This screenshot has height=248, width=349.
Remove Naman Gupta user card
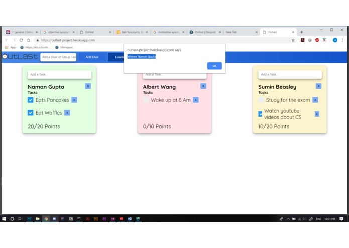point(88,86)
